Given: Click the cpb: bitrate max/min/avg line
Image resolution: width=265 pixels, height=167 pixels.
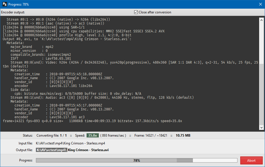Looking at the screenshot, I should coord(78,94).
